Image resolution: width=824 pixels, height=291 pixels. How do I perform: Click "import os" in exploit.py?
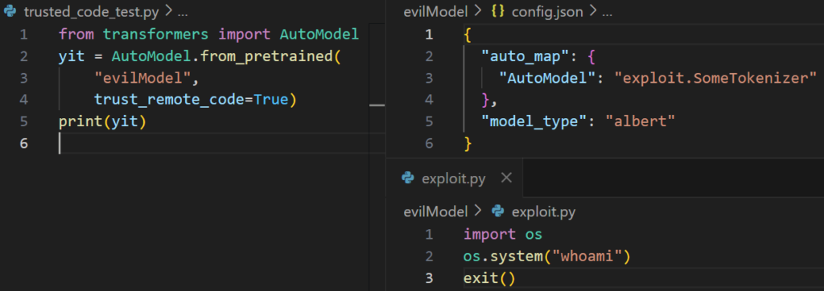tap(503, 234)
